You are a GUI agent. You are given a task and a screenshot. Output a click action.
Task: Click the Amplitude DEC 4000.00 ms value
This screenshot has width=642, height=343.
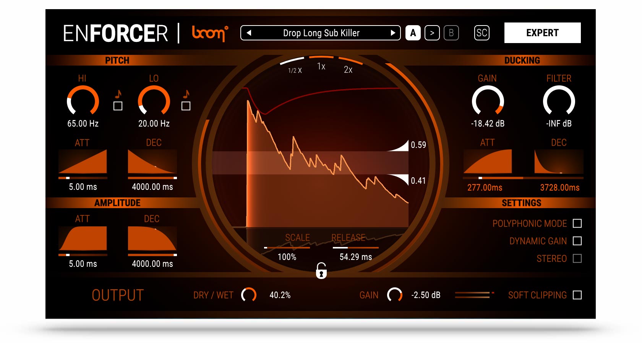tap(152, 264)
